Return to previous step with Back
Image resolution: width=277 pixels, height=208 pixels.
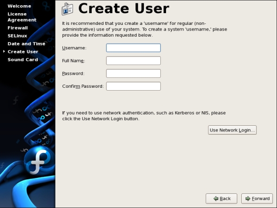222,199
